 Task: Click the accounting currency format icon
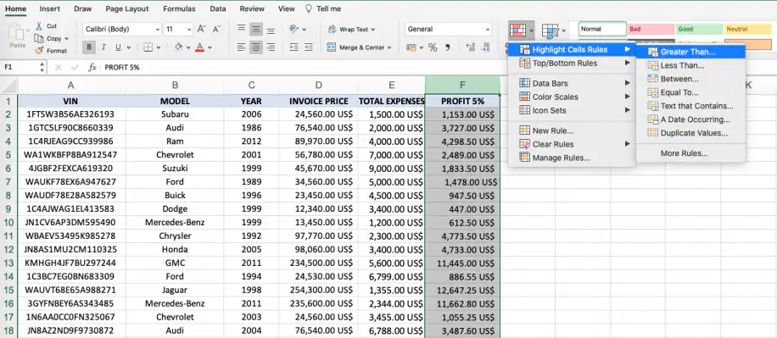pyautogui.click(x=411, y=47)
